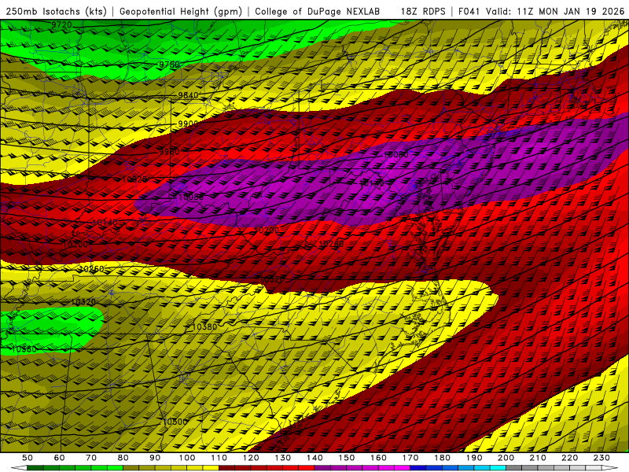Click the cyan swatch ending at 200
Image resolution: width=629 pixels, height=472 pixels.
coord(498,468)
